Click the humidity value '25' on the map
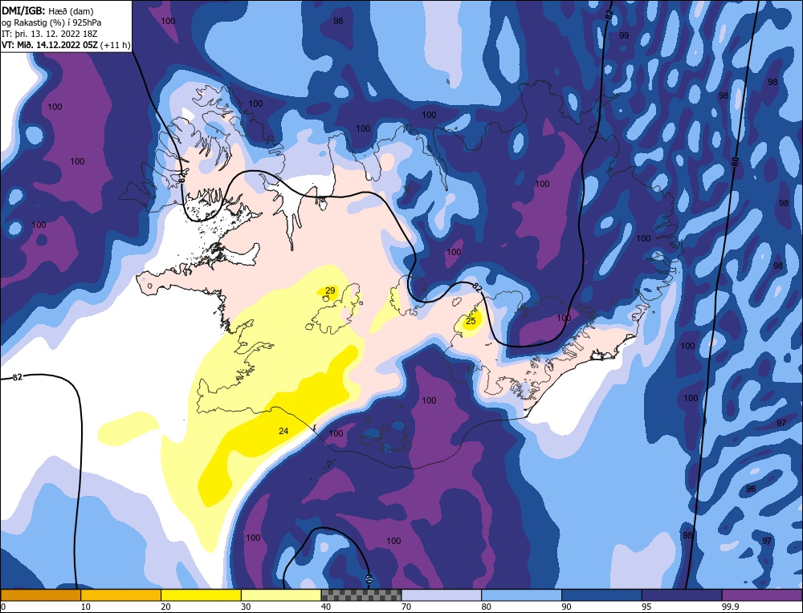 [471, 321]
